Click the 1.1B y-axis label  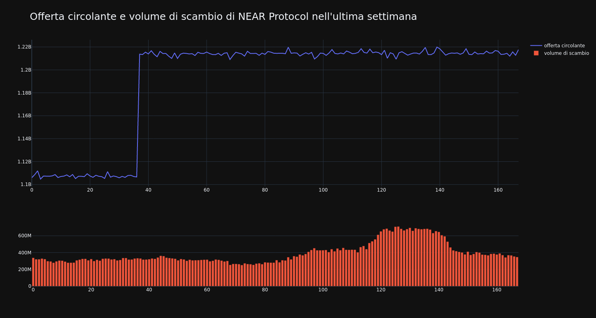pyautogui.click(x=26, y=184)
